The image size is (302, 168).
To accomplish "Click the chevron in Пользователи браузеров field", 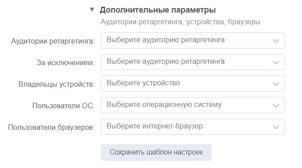I will point(276,127).
